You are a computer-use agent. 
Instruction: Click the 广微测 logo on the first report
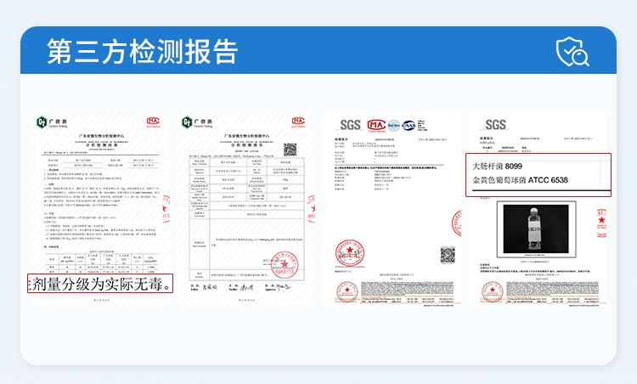point(52,122)
